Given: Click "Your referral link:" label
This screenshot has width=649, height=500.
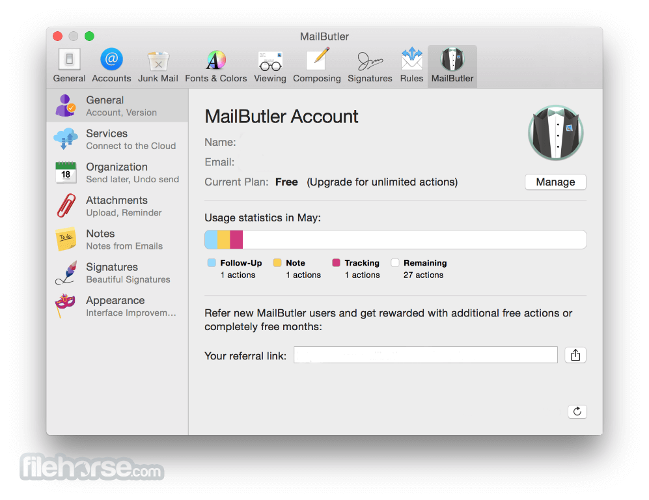Looking at the screenshot, I should point(245,356).
